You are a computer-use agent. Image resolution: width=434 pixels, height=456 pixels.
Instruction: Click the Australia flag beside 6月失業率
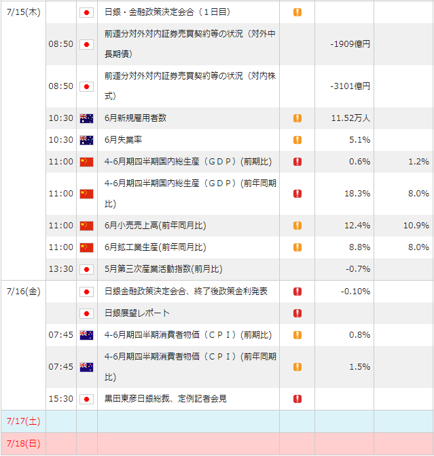(87, 140)
